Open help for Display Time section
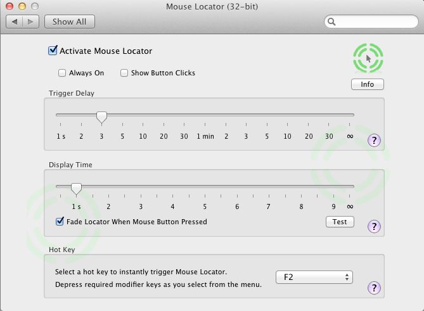Image resolution: width=424 pixels, height=311 pixels. point(374,226)
